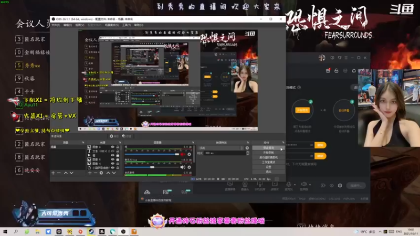Expand the speaker options arrow in Douyu tool

(x=310, y=185)
